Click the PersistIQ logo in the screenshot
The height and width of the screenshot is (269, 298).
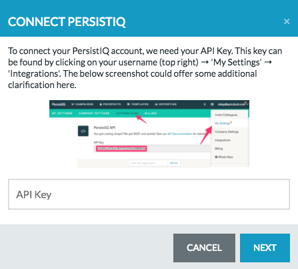point(59,104)
